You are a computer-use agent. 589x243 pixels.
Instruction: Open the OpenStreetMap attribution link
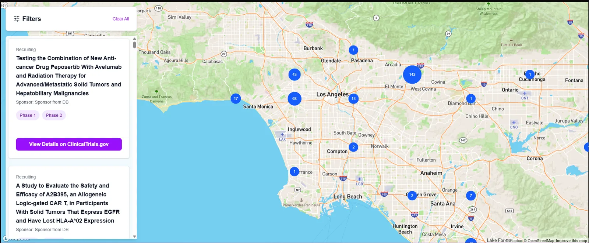[x=539, y=241]
